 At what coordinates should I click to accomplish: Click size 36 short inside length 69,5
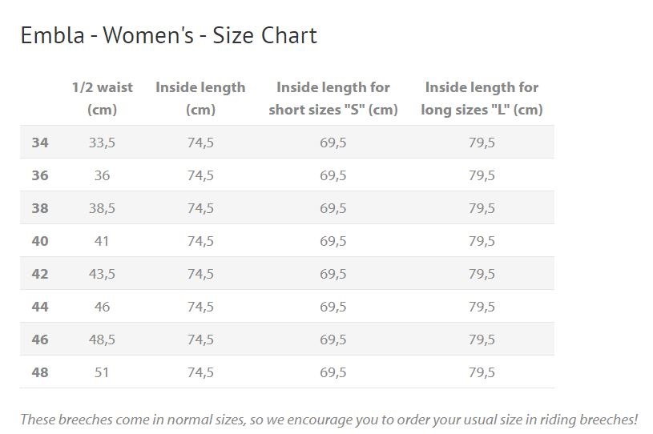point(333,175)
